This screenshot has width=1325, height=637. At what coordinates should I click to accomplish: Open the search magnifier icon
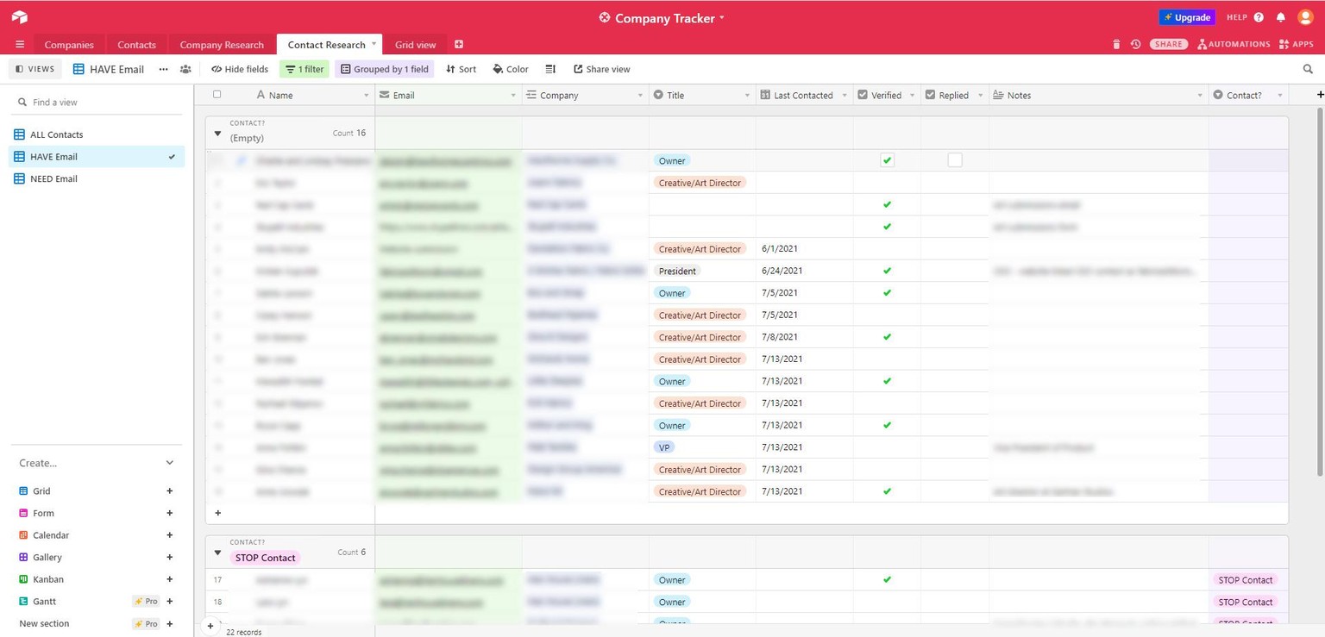point(1309,69)
